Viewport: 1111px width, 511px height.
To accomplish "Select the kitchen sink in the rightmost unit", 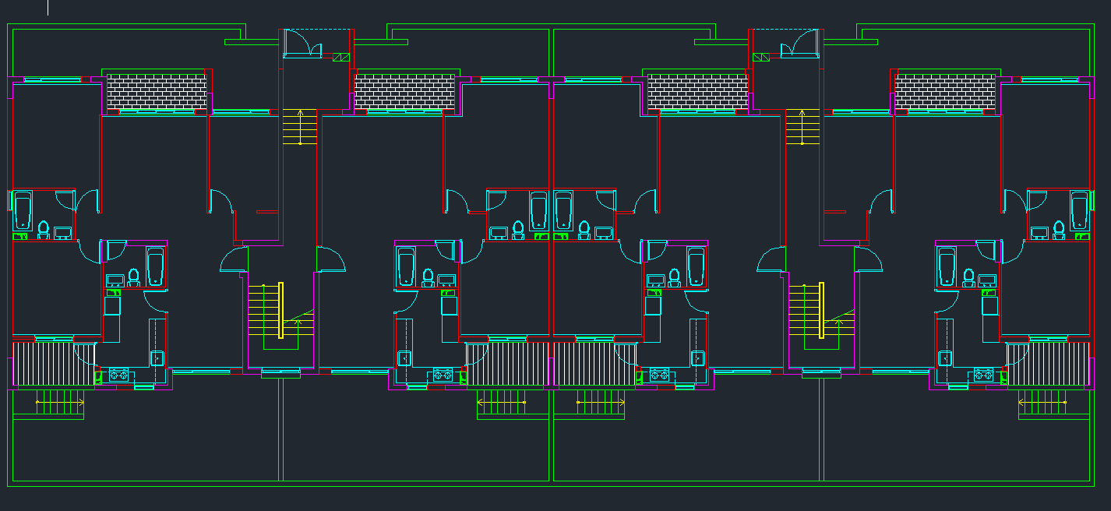I will point(944,358).
